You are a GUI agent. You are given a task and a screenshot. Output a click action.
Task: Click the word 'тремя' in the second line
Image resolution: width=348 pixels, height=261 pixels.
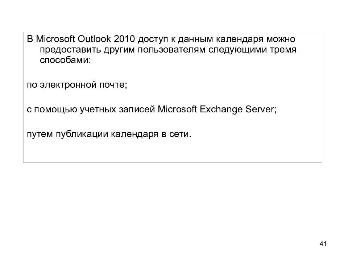point(283,50)
